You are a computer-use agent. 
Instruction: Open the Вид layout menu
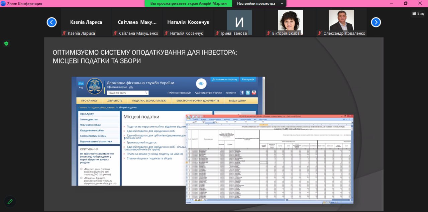coord(418,13)
